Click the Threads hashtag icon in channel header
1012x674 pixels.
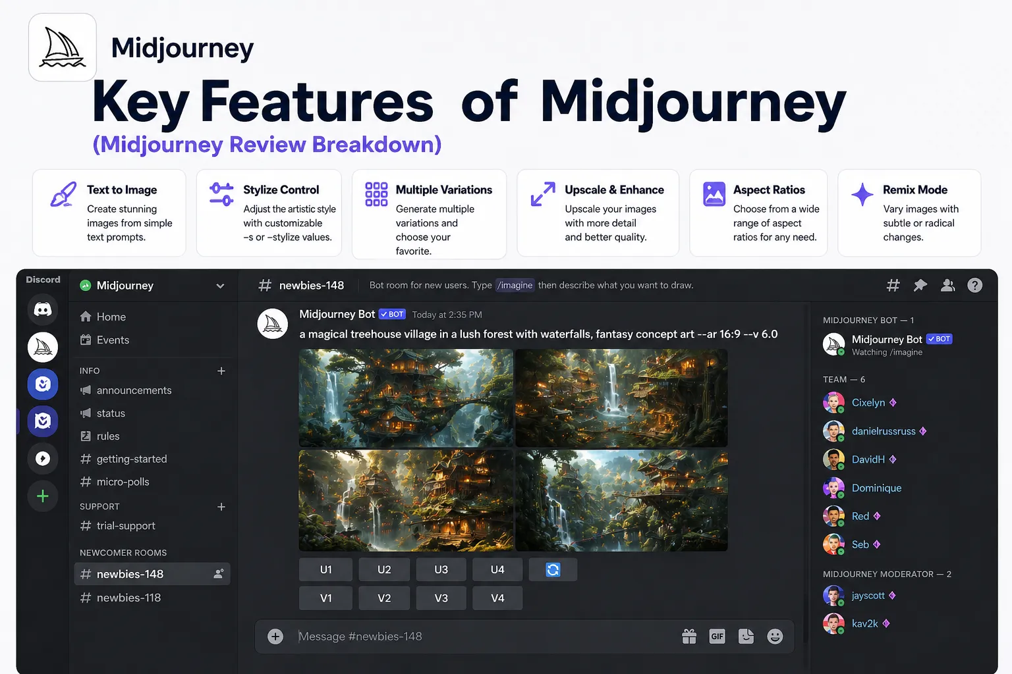click(x=893, y=285)
